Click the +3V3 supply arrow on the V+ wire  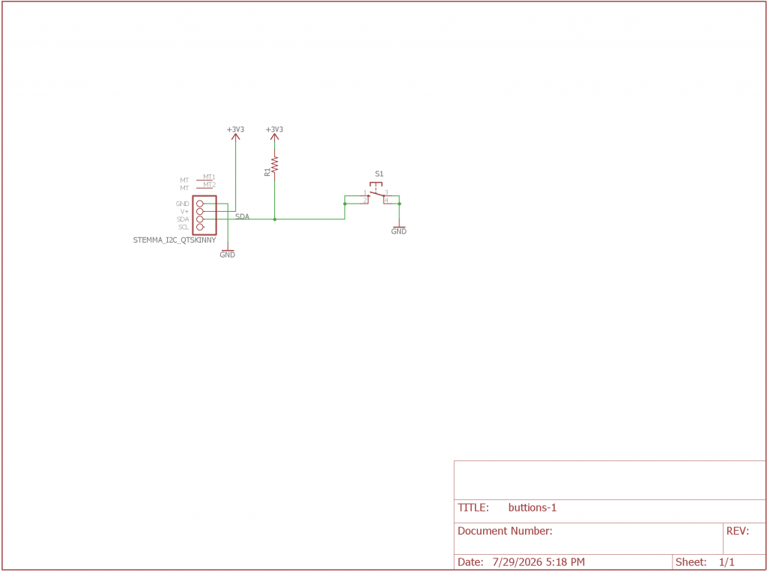click(x=235, y=137)
